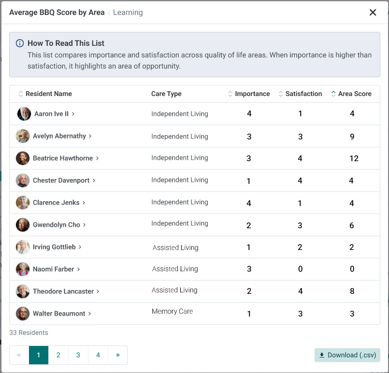389x373 pixels.
Task: Sort by Satisfaction column arrows
Action: [x=281, y=94]
